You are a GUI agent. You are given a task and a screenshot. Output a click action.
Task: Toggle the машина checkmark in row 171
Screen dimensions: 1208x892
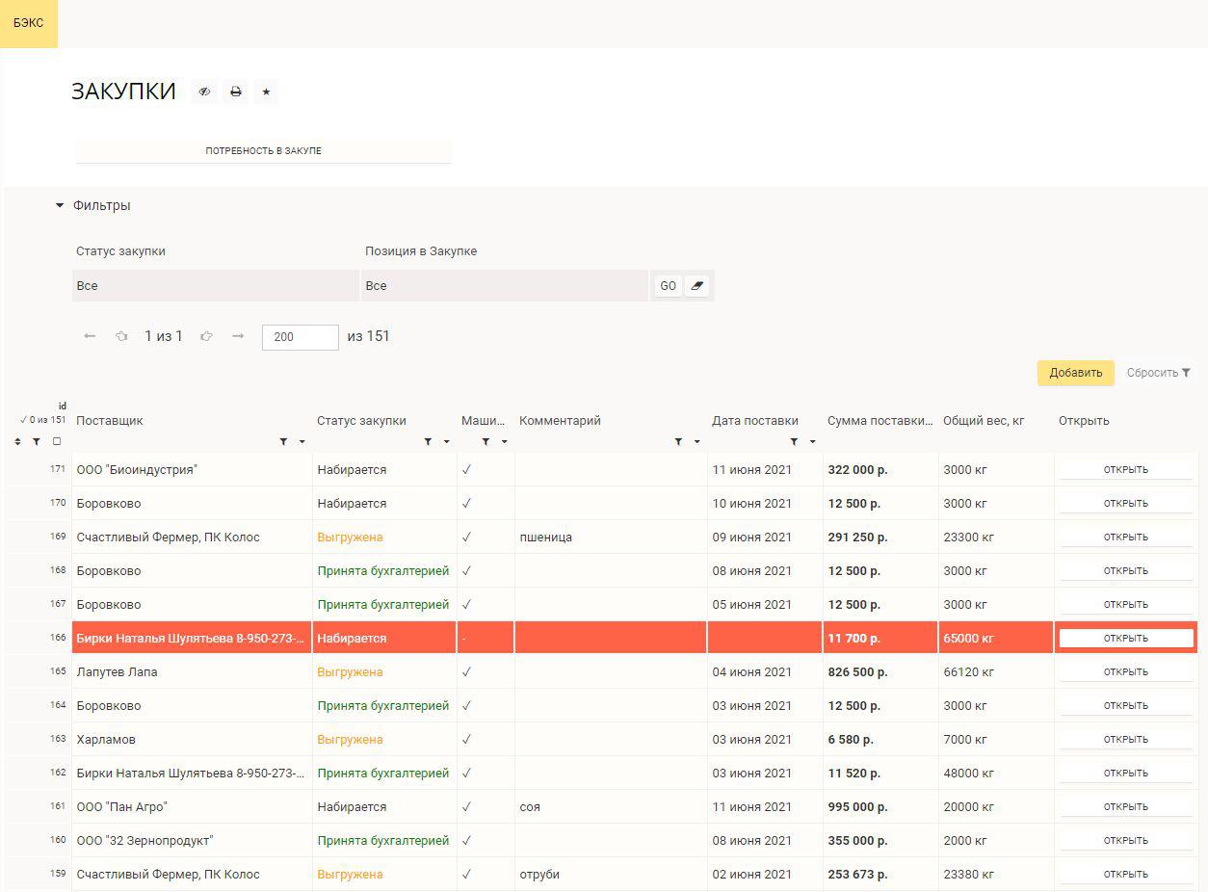tap(467, 470)
